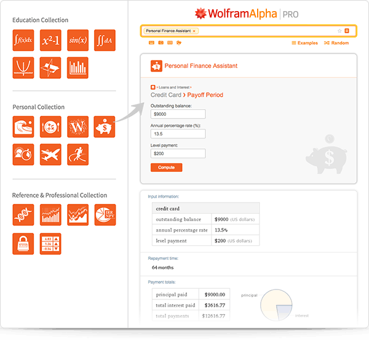The height and width of the screenshot is (340, 369).
Task: Click the Compute button
Action: (x=166, y=168)
